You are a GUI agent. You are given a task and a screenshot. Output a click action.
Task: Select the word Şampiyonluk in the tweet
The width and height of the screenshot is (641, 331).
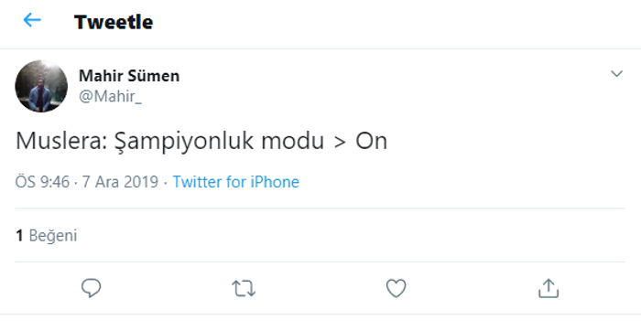184,141
